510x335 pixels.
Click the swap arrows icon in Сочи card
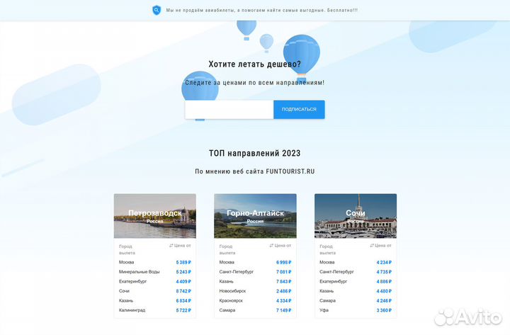pyautogui.click(x=372, y=246)
